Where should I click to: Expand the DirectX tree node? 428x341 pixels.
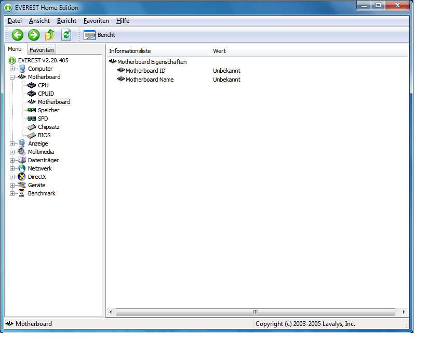tap(12, 177)
